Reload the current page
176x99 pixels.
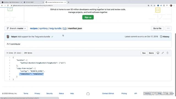tap(8, 5)
